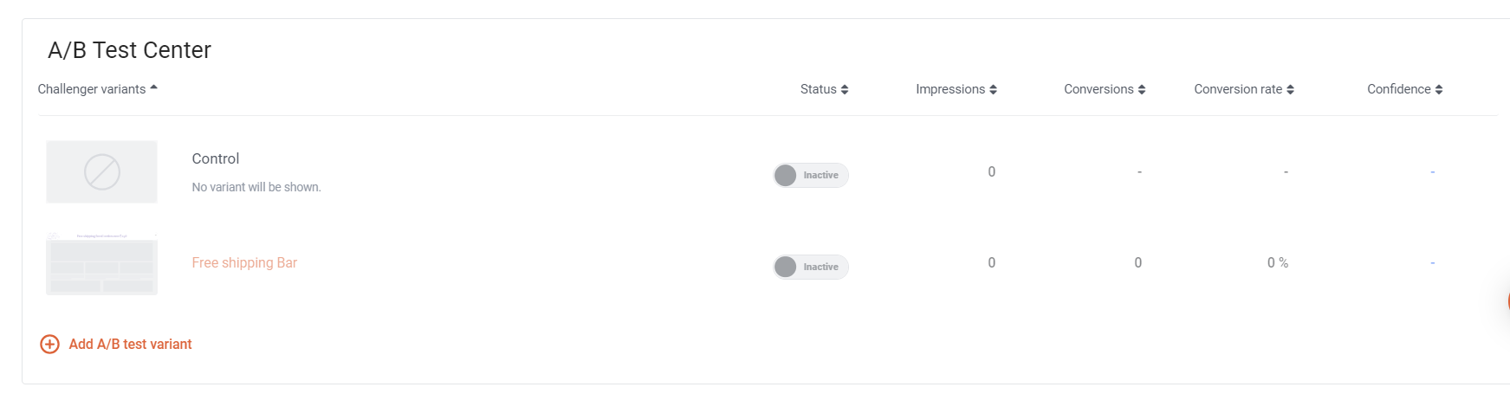Click the Impressions sort arrows icon
This screenshot has width=1510, height=400.
pyautogui.click(x=993, y=90)
